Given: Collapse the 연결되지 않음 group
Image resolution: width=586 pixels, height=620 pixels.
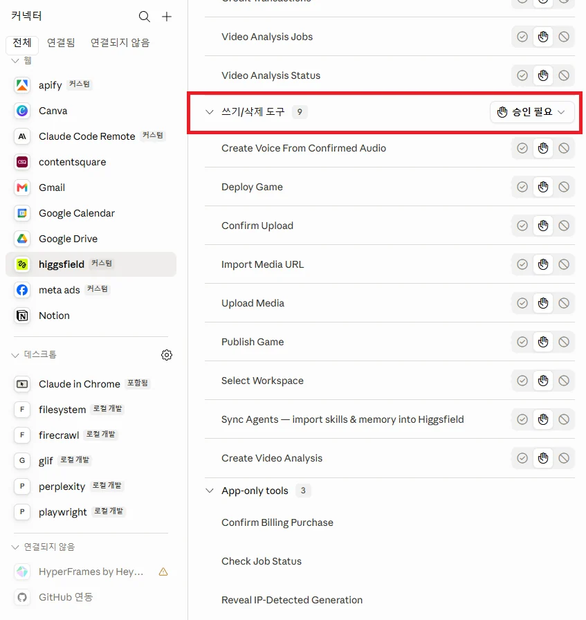Looking at the screenshot, I should coord(15,547).
